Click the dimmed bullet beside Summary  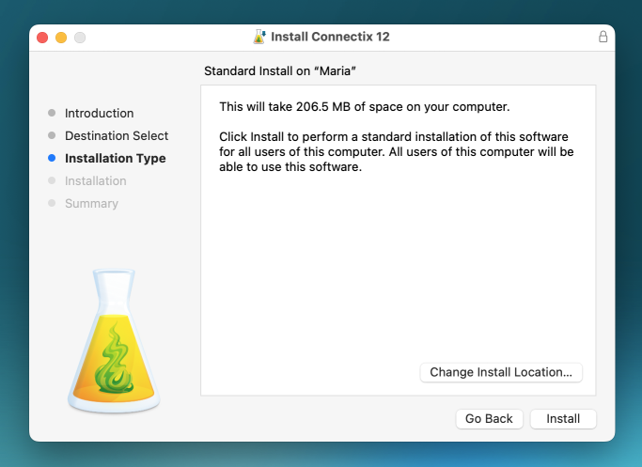(52, 204)
